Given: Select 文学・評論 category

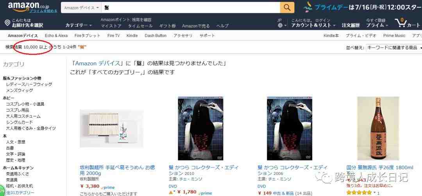Looking at the screenshot, I should 16,154.
